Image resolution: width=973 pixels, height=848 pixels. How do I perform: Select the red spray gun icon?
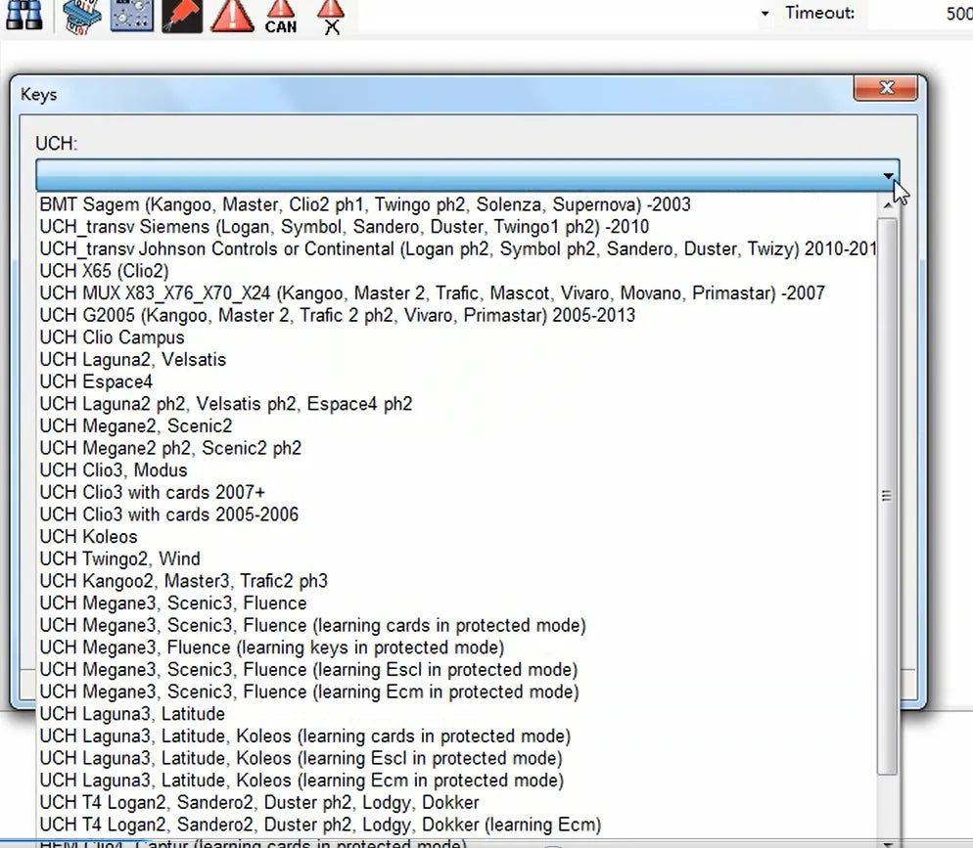coord(182,16)
